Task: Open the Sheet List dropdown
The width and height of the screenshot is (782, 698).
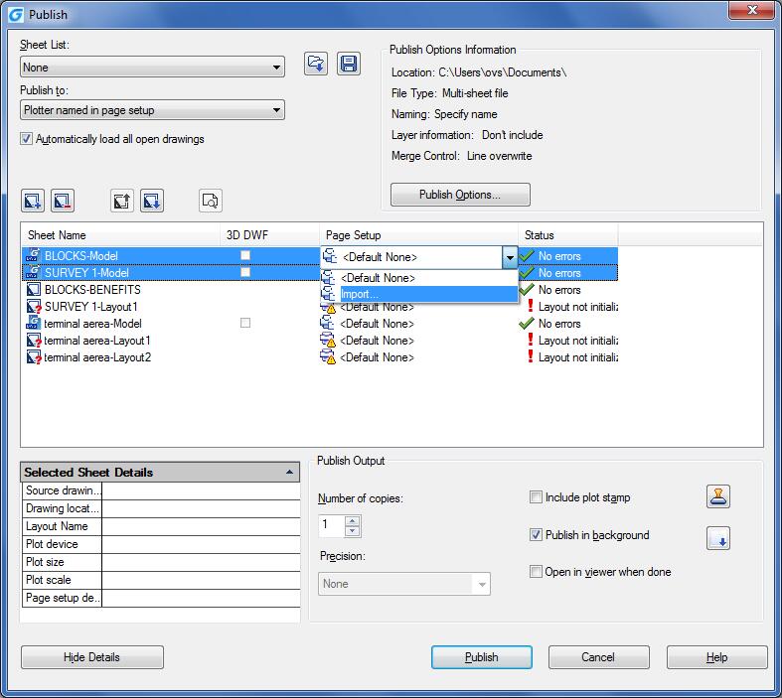Action: click(x=152, y=68)
